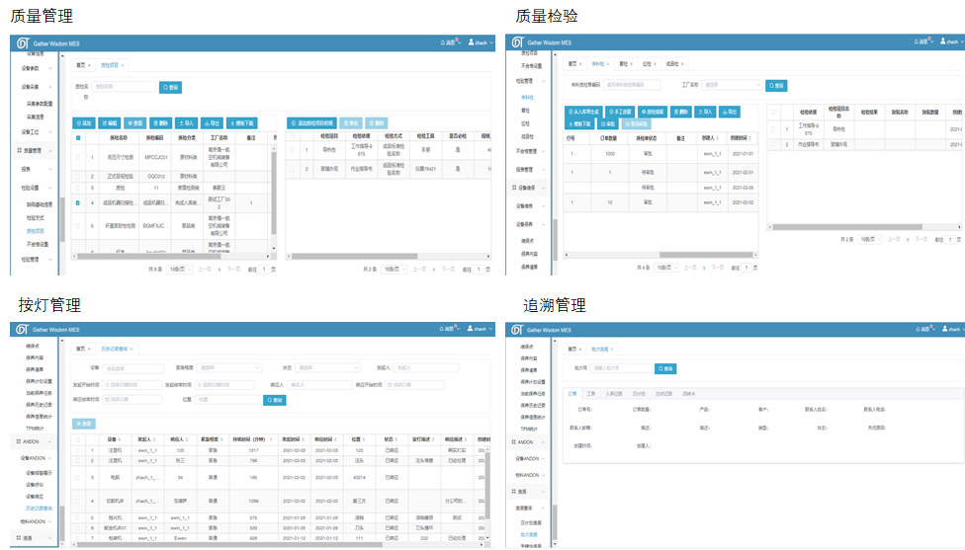Viewport: 965px width, 550px height.
Task: Switch to 工单 tab in 追溯管理 panel
Action: click(x=591, y=392)
